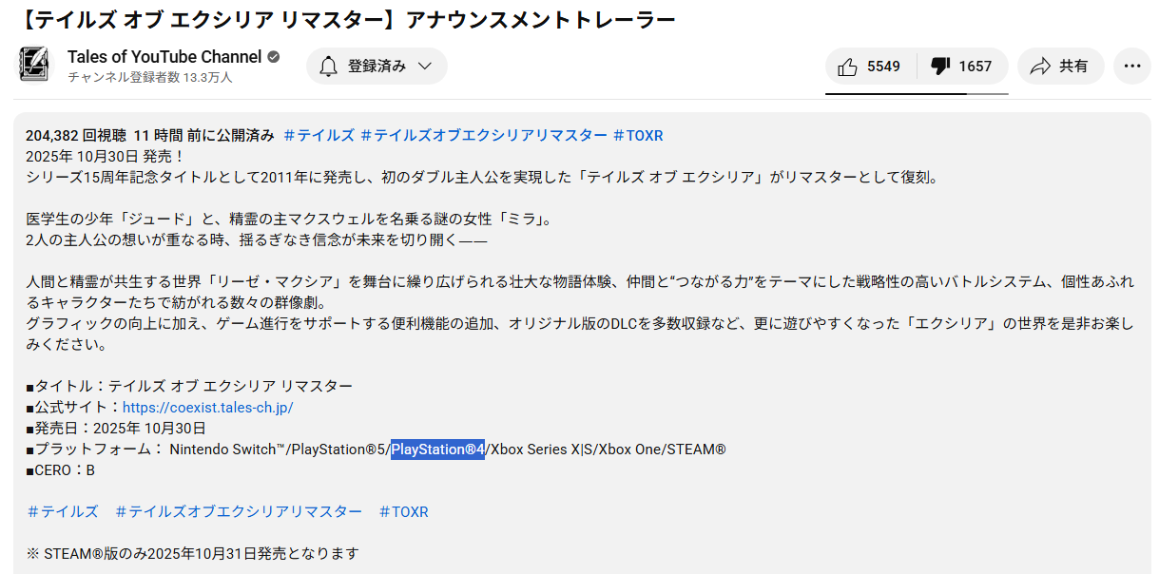This screenshot has height=574, width=1159.
Task: Click the video title text
Action: (x=344, y=19)
